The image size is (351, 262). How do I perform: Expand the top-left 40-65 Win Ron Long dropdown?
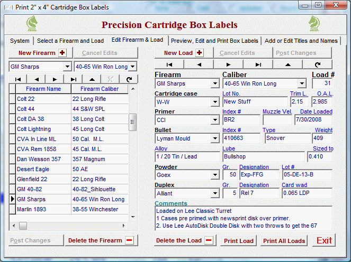pos(132,67)
